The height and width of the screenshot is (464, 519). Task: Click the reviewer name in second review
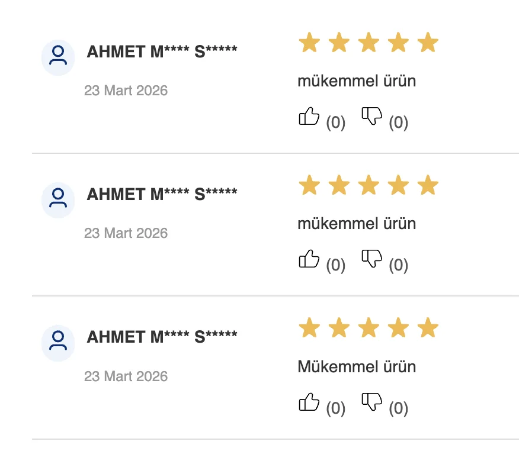[x=162, y=194]
